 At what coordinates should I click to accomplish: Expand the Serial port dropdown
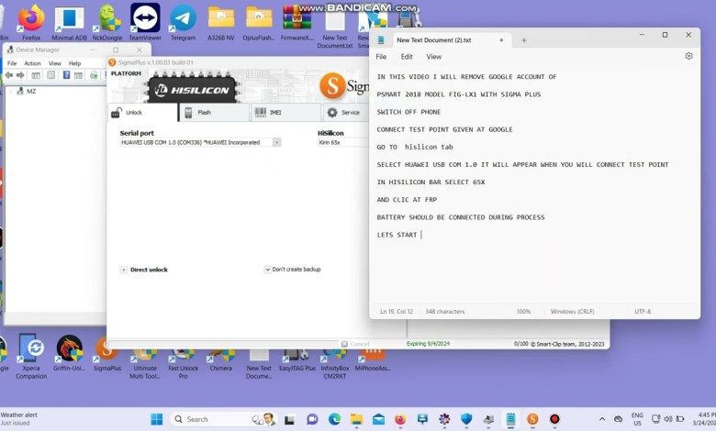click(x=276, y=143)
